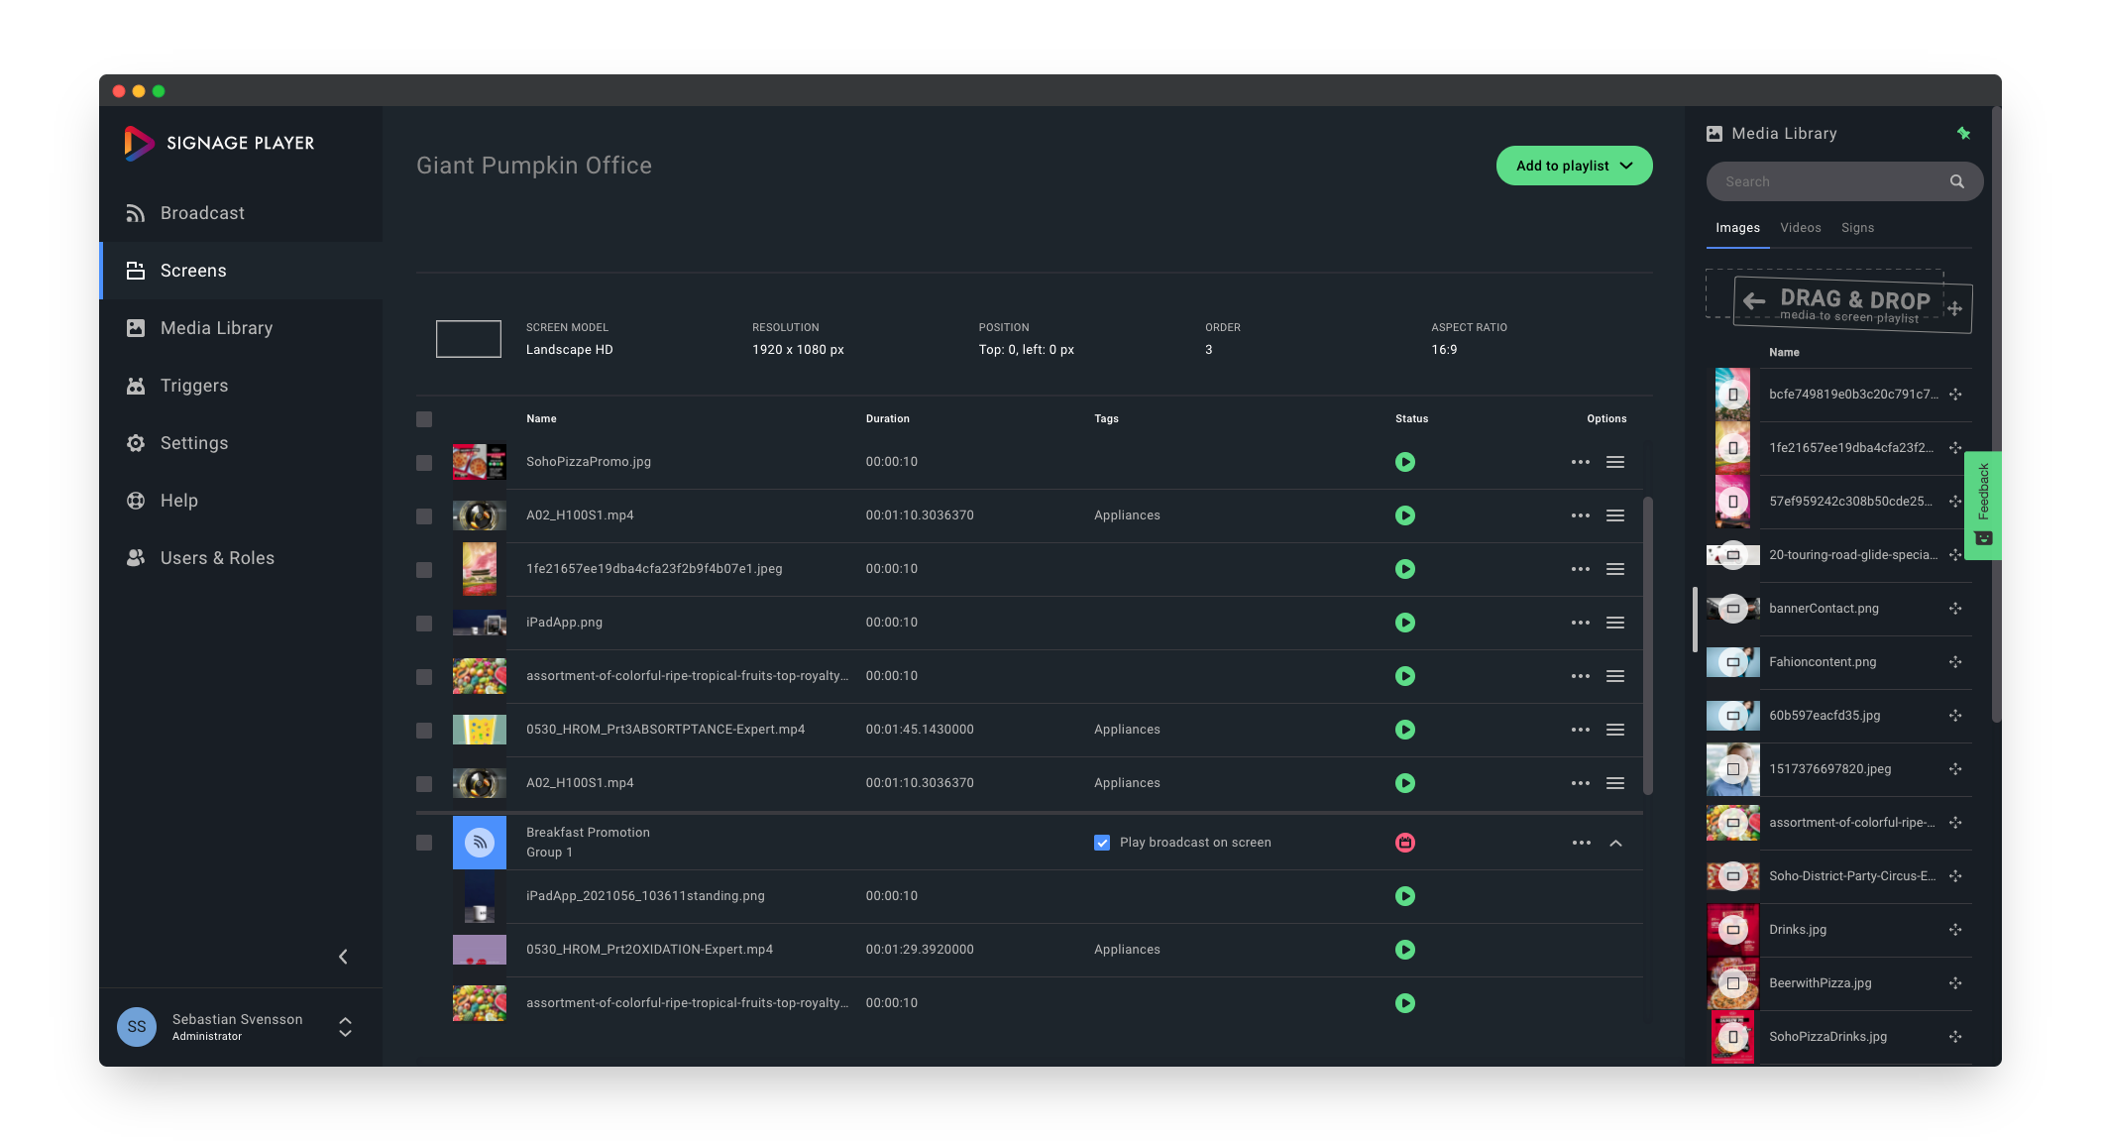Switch to the Videos tab
The image size is (2101, 1141).
1800,228
